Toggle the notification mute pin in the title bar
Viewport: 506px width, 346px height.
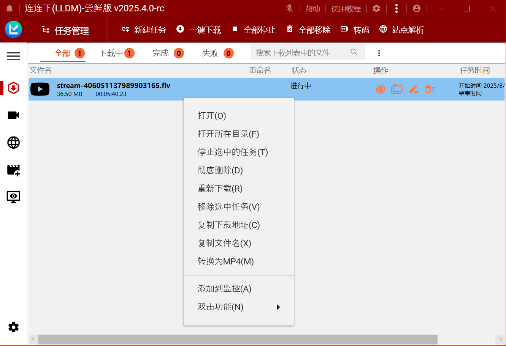(290, 8)
